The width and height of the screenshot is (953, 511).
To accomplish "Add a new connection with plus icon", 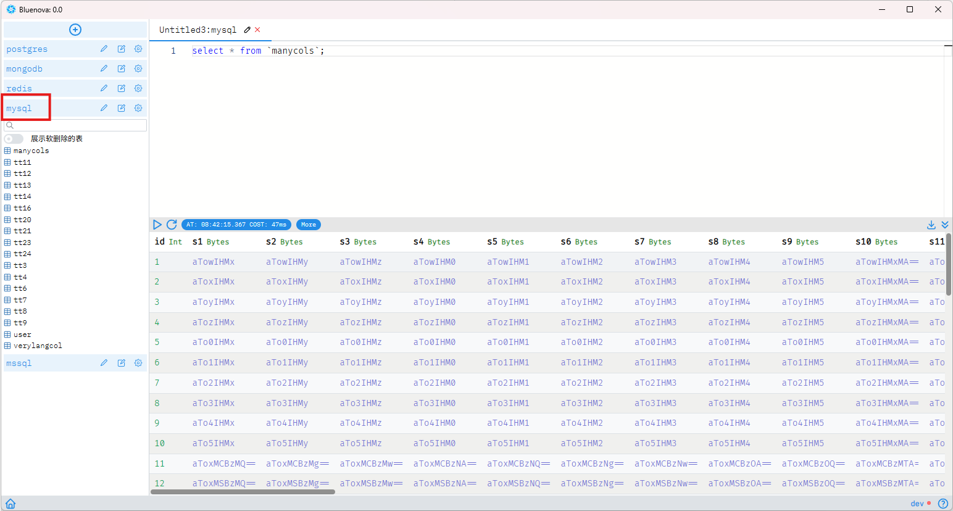I will pos(75,30).
